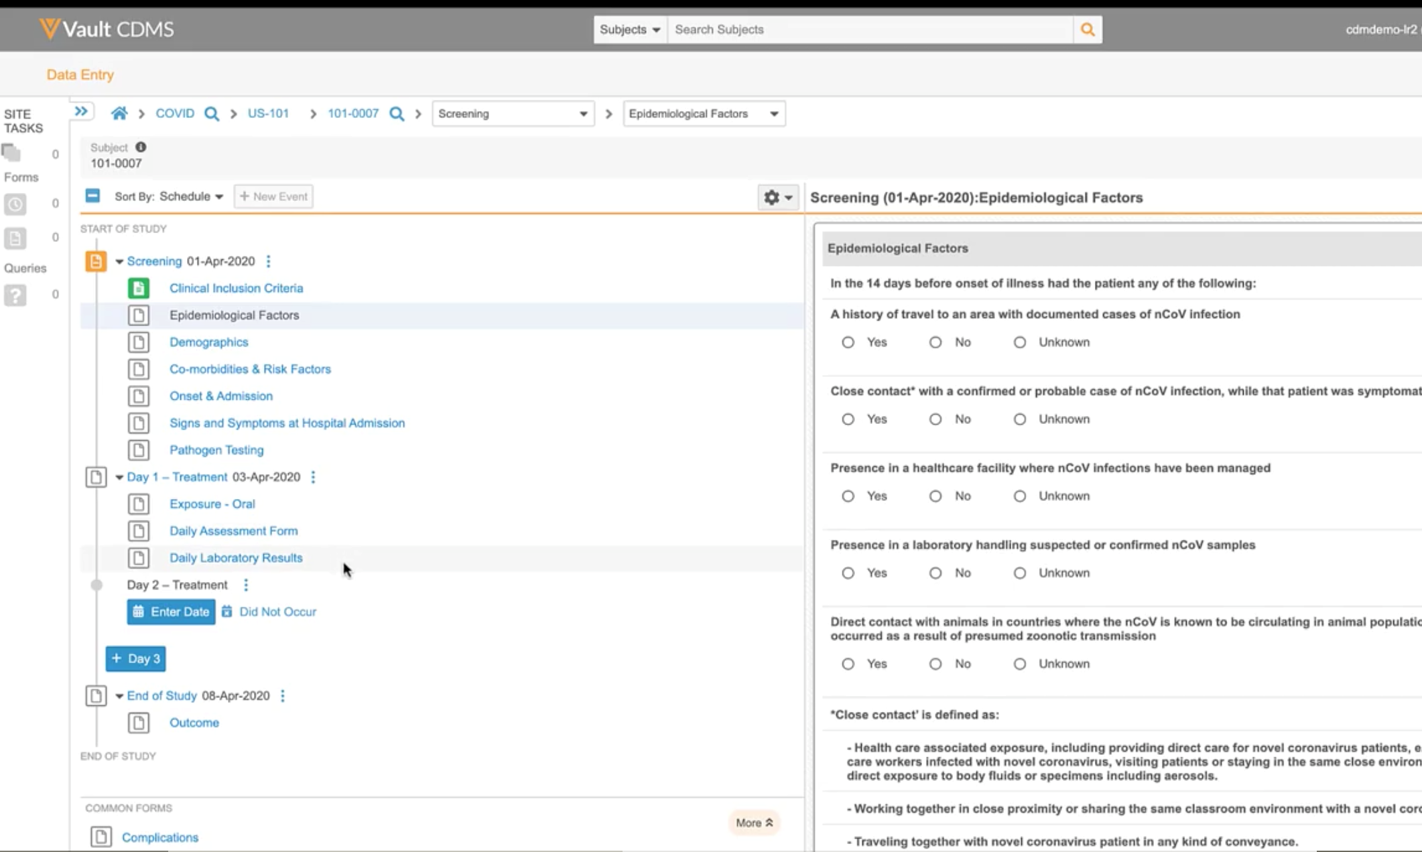This screenshot has width=1422, height=852.
Task: Open the Data Entry tab
Action: coord(80,74)
